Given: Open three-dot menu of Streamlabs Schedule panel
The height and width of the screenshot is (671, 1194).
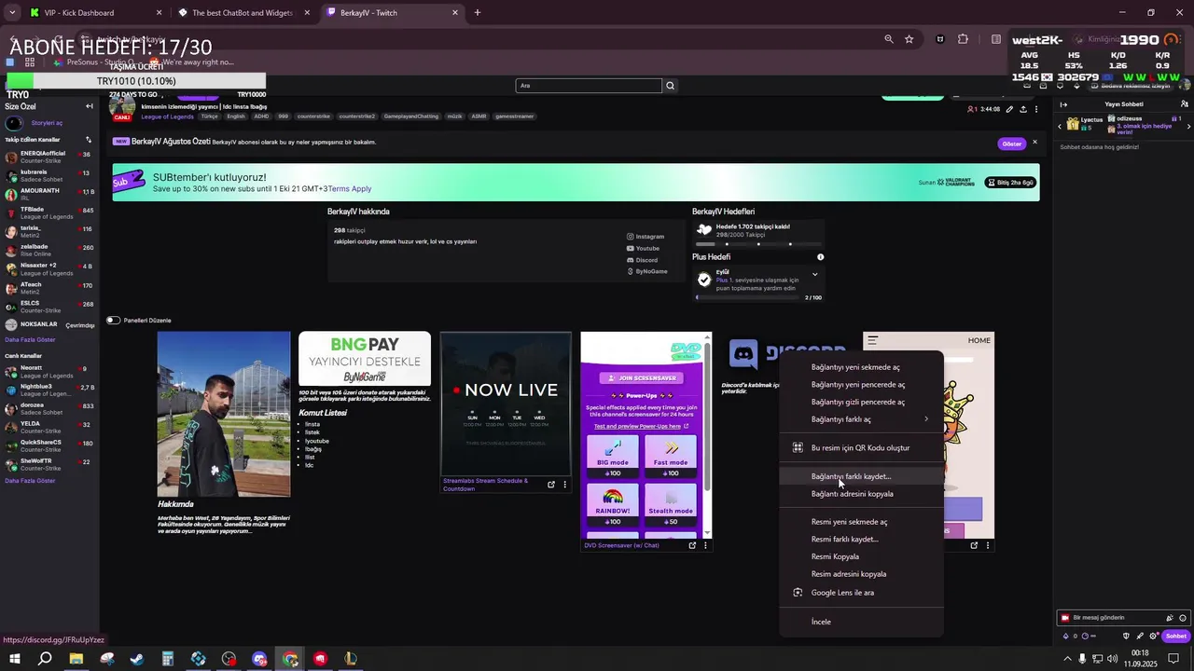Looking at the screenshot, I should [564, 485].
